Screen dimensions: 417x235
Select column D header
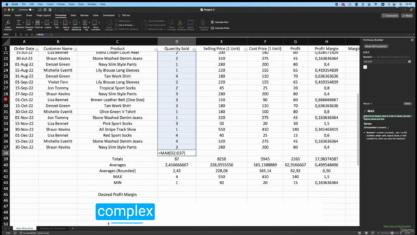(177, 41)
